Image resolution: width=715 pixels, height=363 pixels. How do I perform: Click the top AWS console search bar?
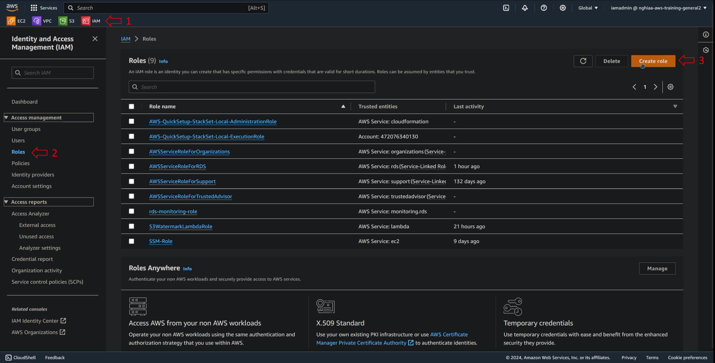(166, 8)
